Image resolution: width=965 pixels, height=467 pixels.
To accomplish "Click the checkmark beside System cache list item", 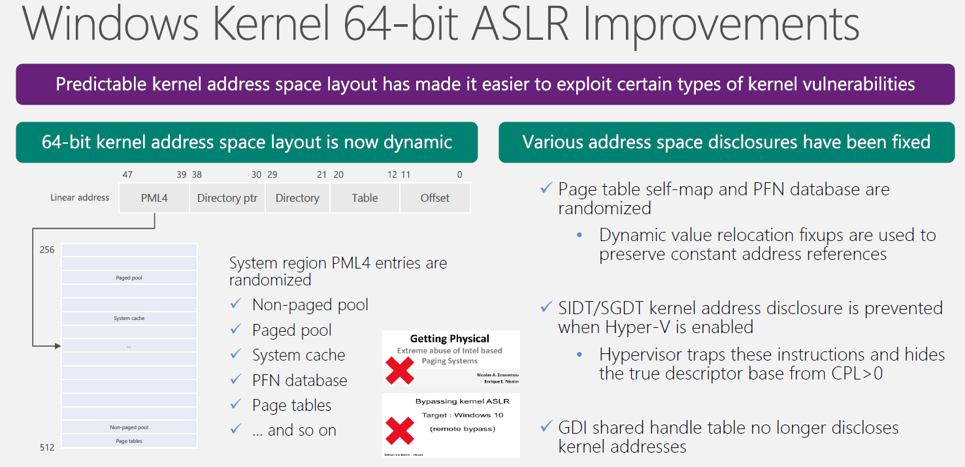I will point(236,355).
